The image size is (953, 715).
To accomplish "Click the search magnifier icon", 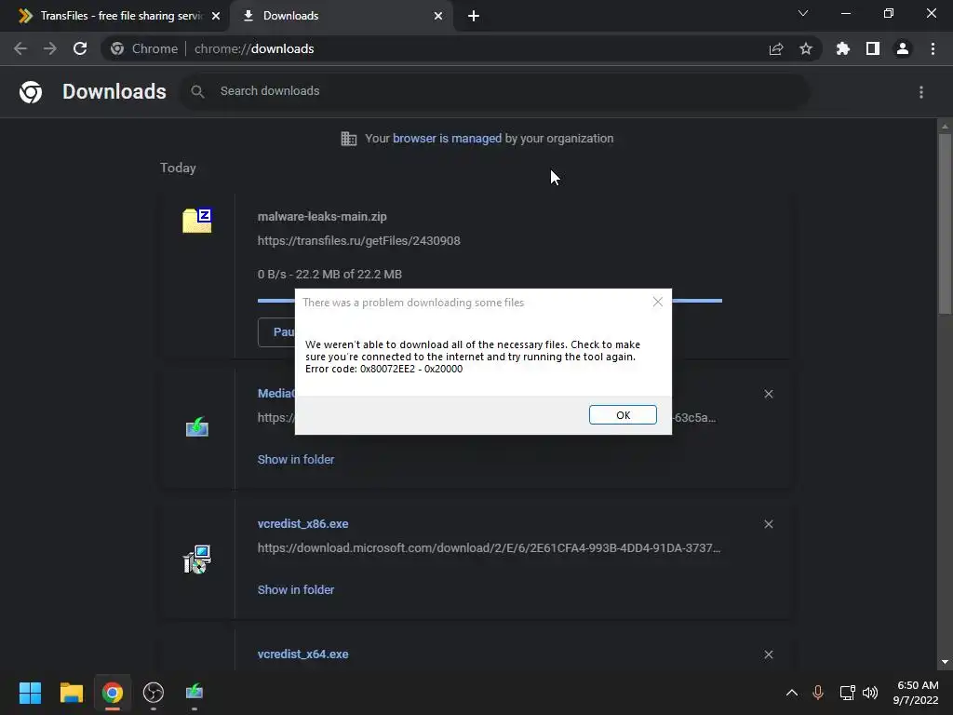I will pyautogui.click(x=197, y=92).
